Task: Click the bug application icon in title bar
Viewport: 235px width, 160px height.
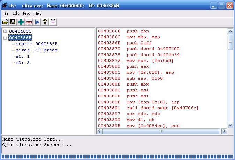Action: (x=4, y=5)
